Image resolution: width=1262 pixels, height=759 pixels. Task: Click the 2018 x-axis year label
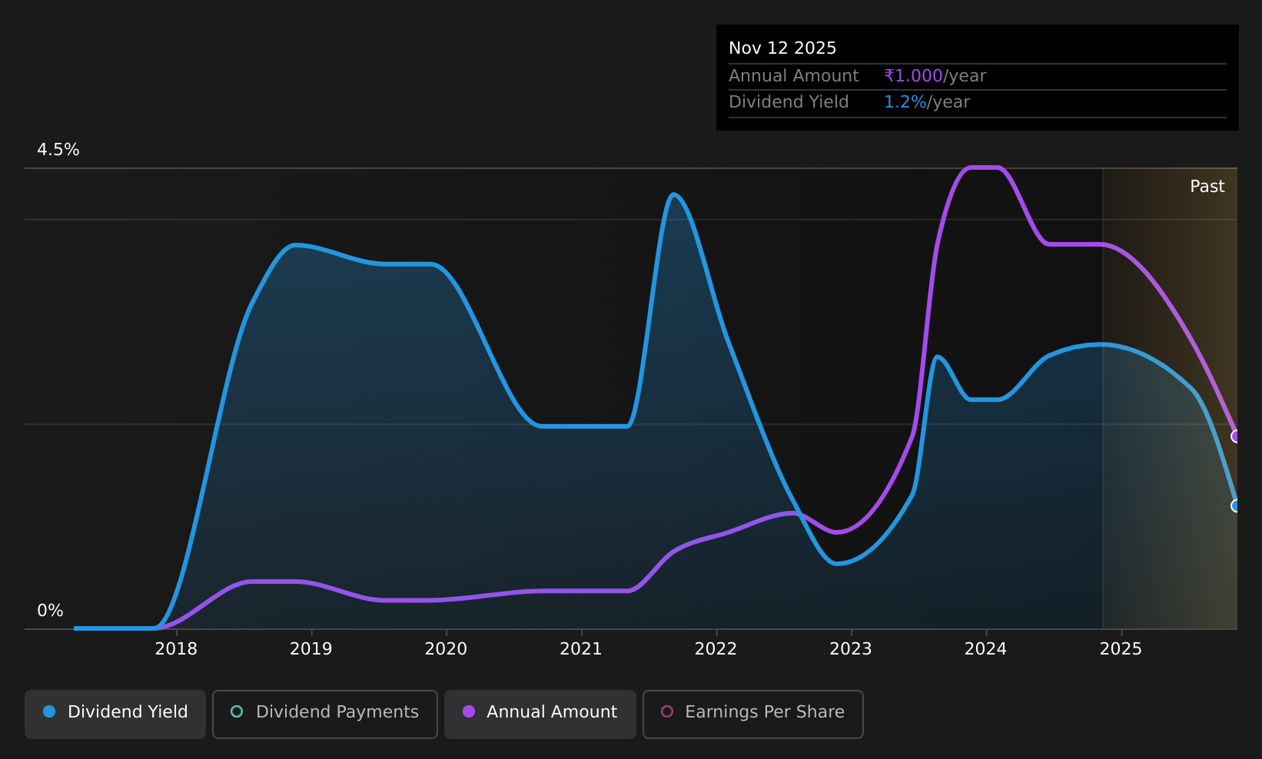[x=176, y=649]
